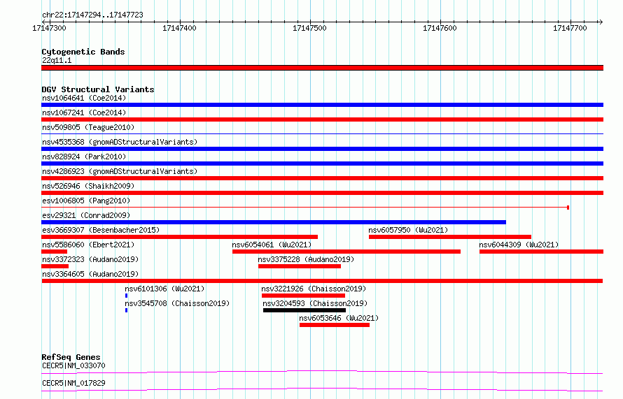623x399 pixels.
Task: Select the nsv509805 (Teague2010) label
Action: click(x=88, y=127)
